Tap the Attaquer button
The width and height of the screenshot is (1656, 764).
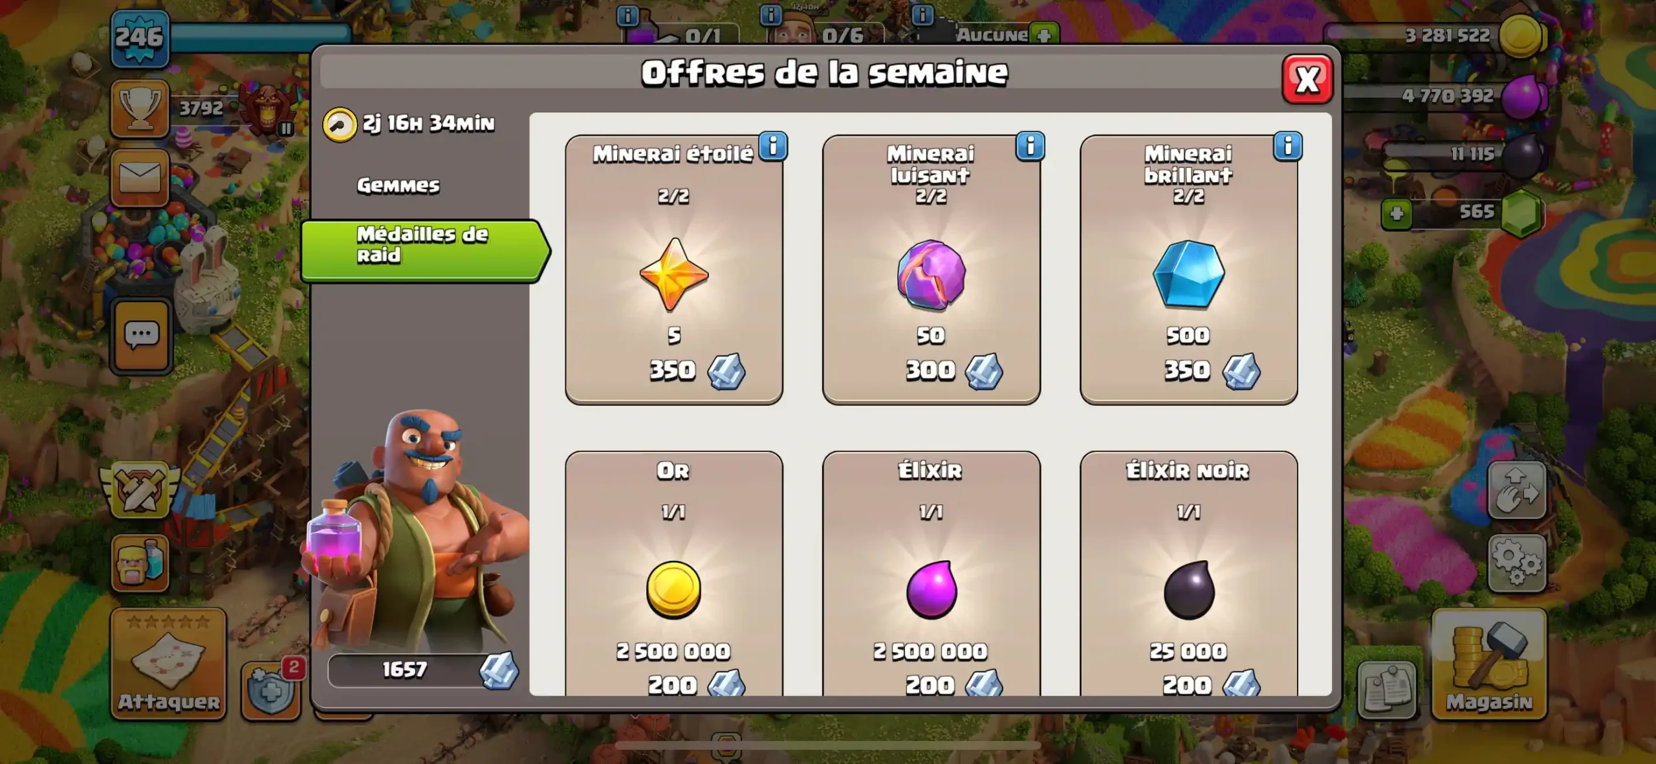pos(168,664)
